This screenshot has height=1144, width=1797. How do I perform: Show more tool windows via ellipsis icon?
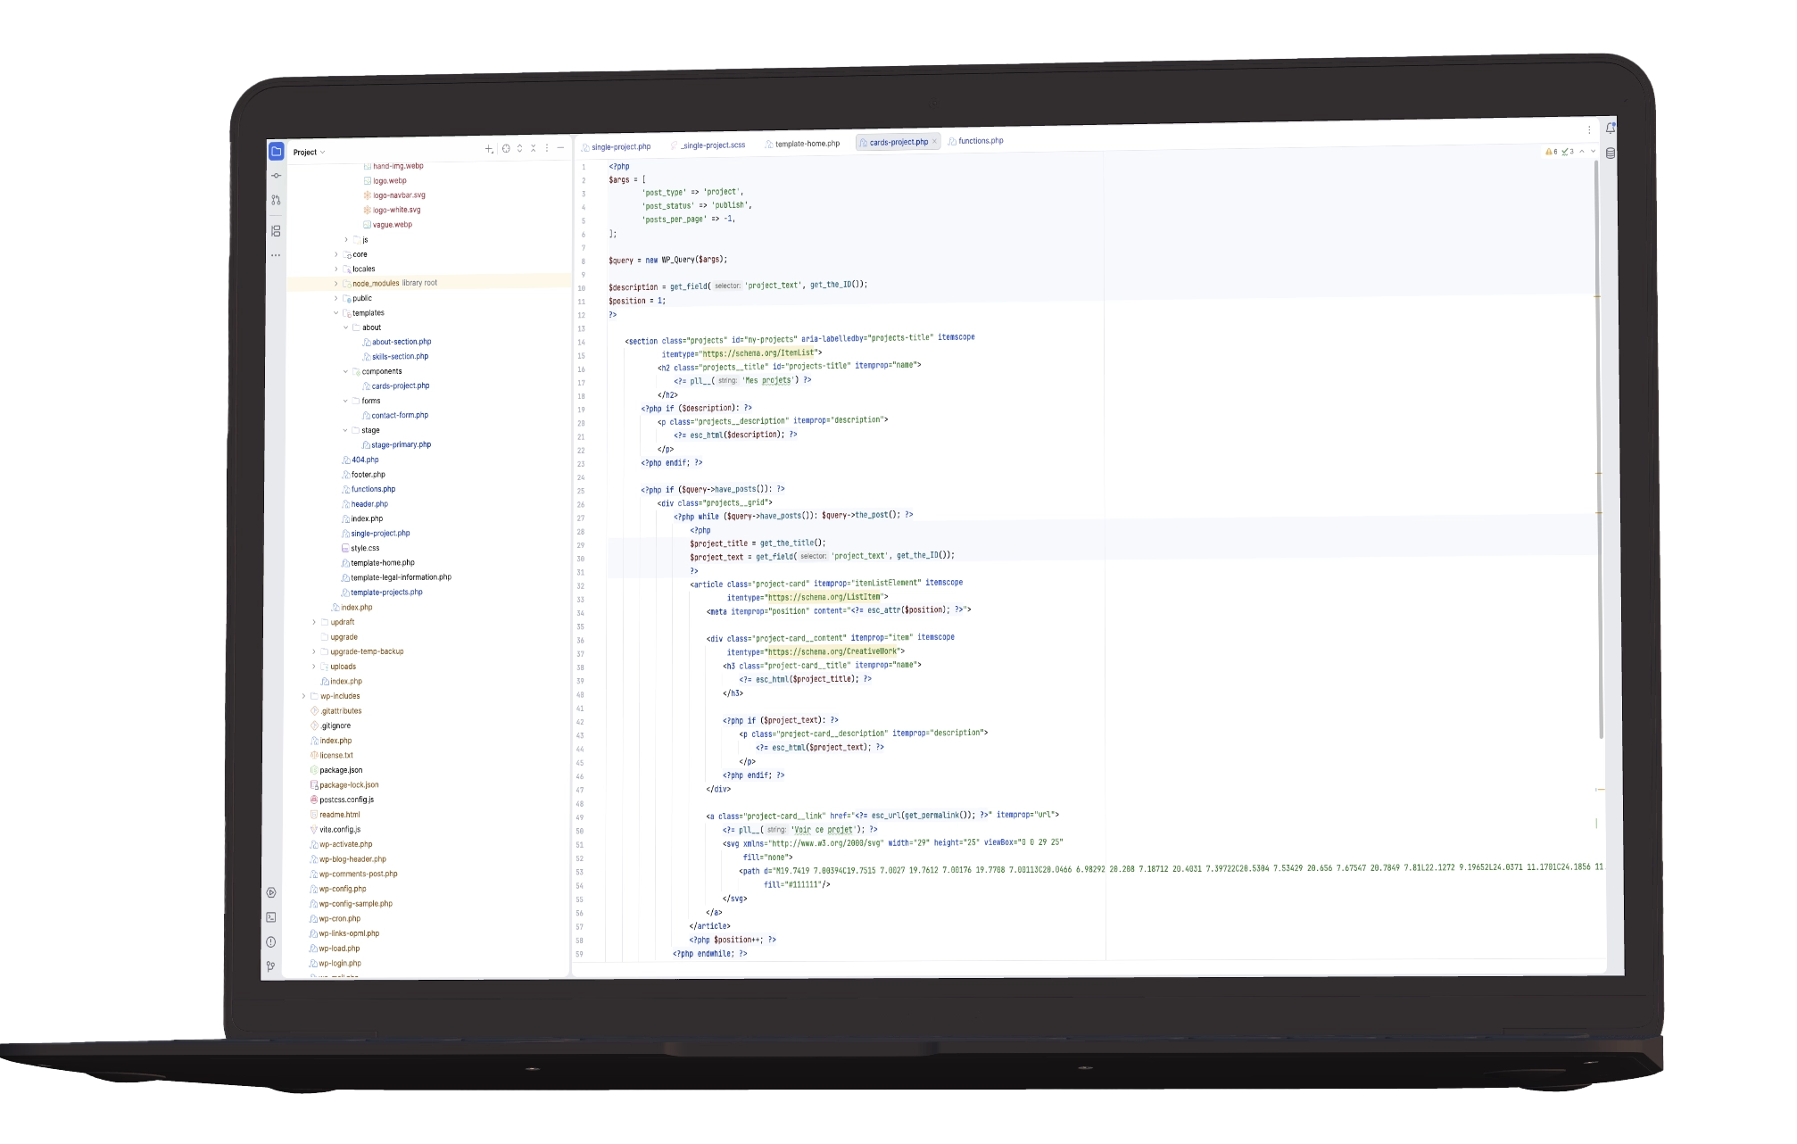coord(276,255)
